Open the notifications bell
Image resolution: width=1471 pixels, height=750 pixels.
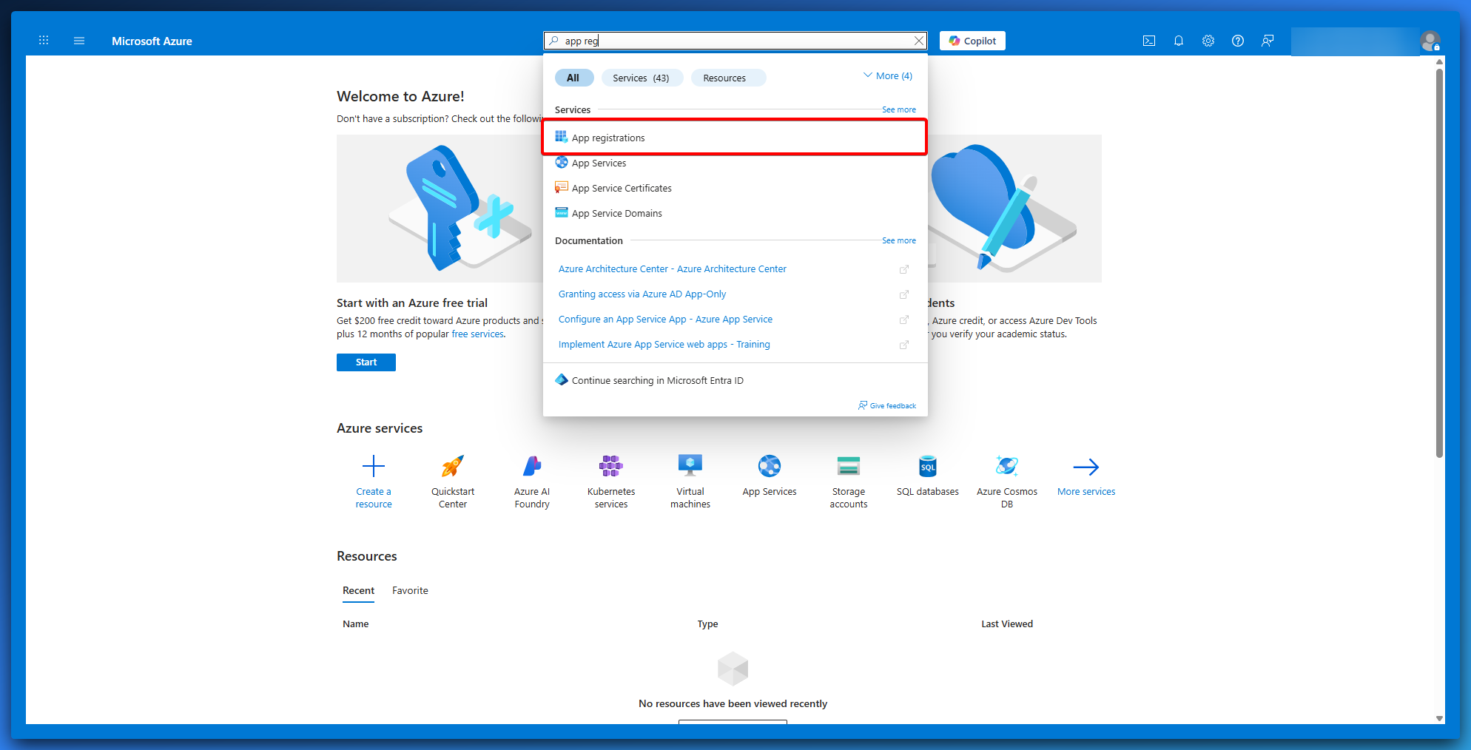point(1179,41)
